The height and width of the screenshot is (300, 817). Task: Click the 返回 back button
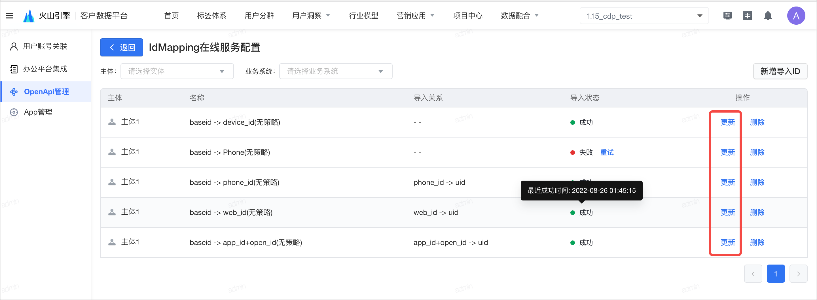(x=121, y=47)
